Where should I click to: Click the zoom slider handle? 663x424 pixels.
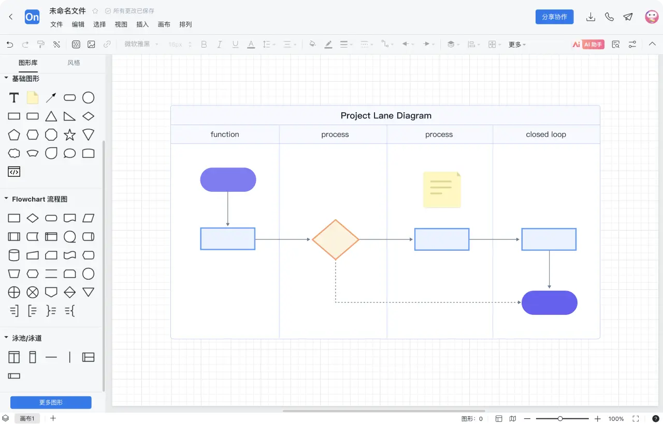coord(560,419)
